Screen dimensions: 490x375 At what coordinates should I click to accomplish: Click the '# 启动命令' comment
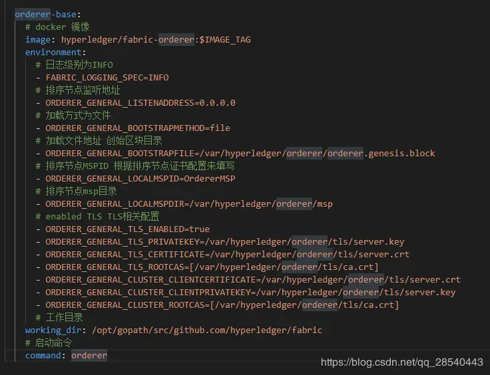(x=49, y=343)
